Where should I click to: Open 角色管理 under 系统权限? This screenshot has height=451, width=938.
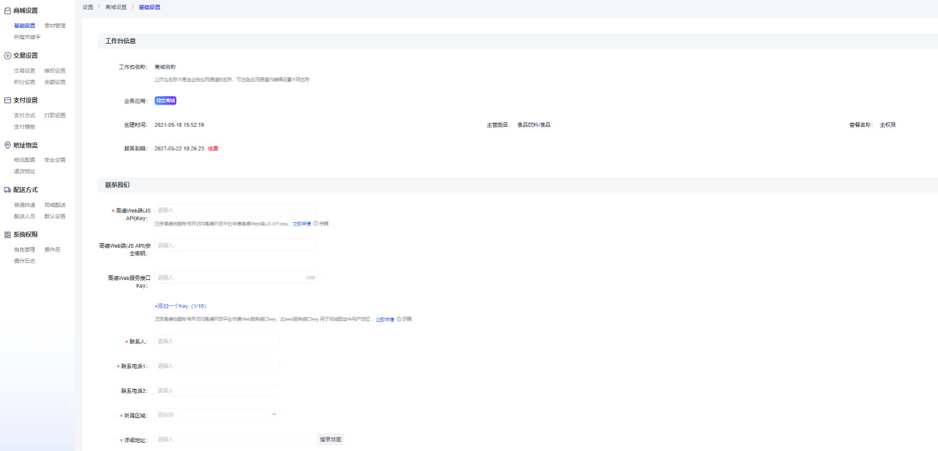(x=25, y=250)
